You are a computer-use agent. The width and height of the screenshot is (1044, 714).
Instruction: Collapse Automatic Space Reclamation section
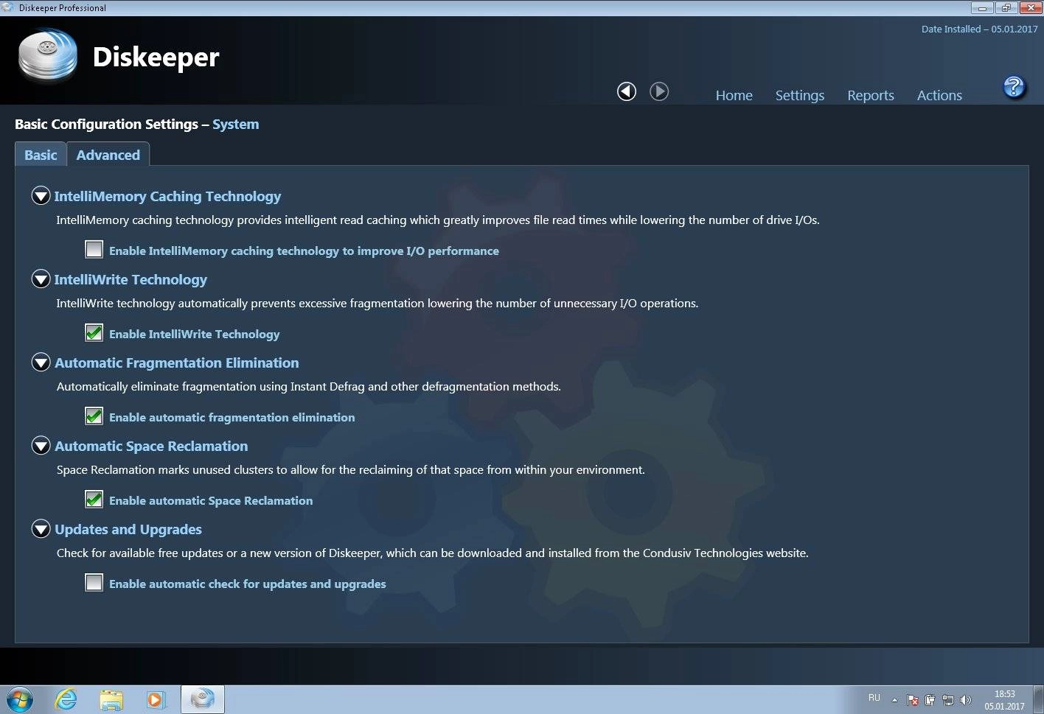pos(41,446)
